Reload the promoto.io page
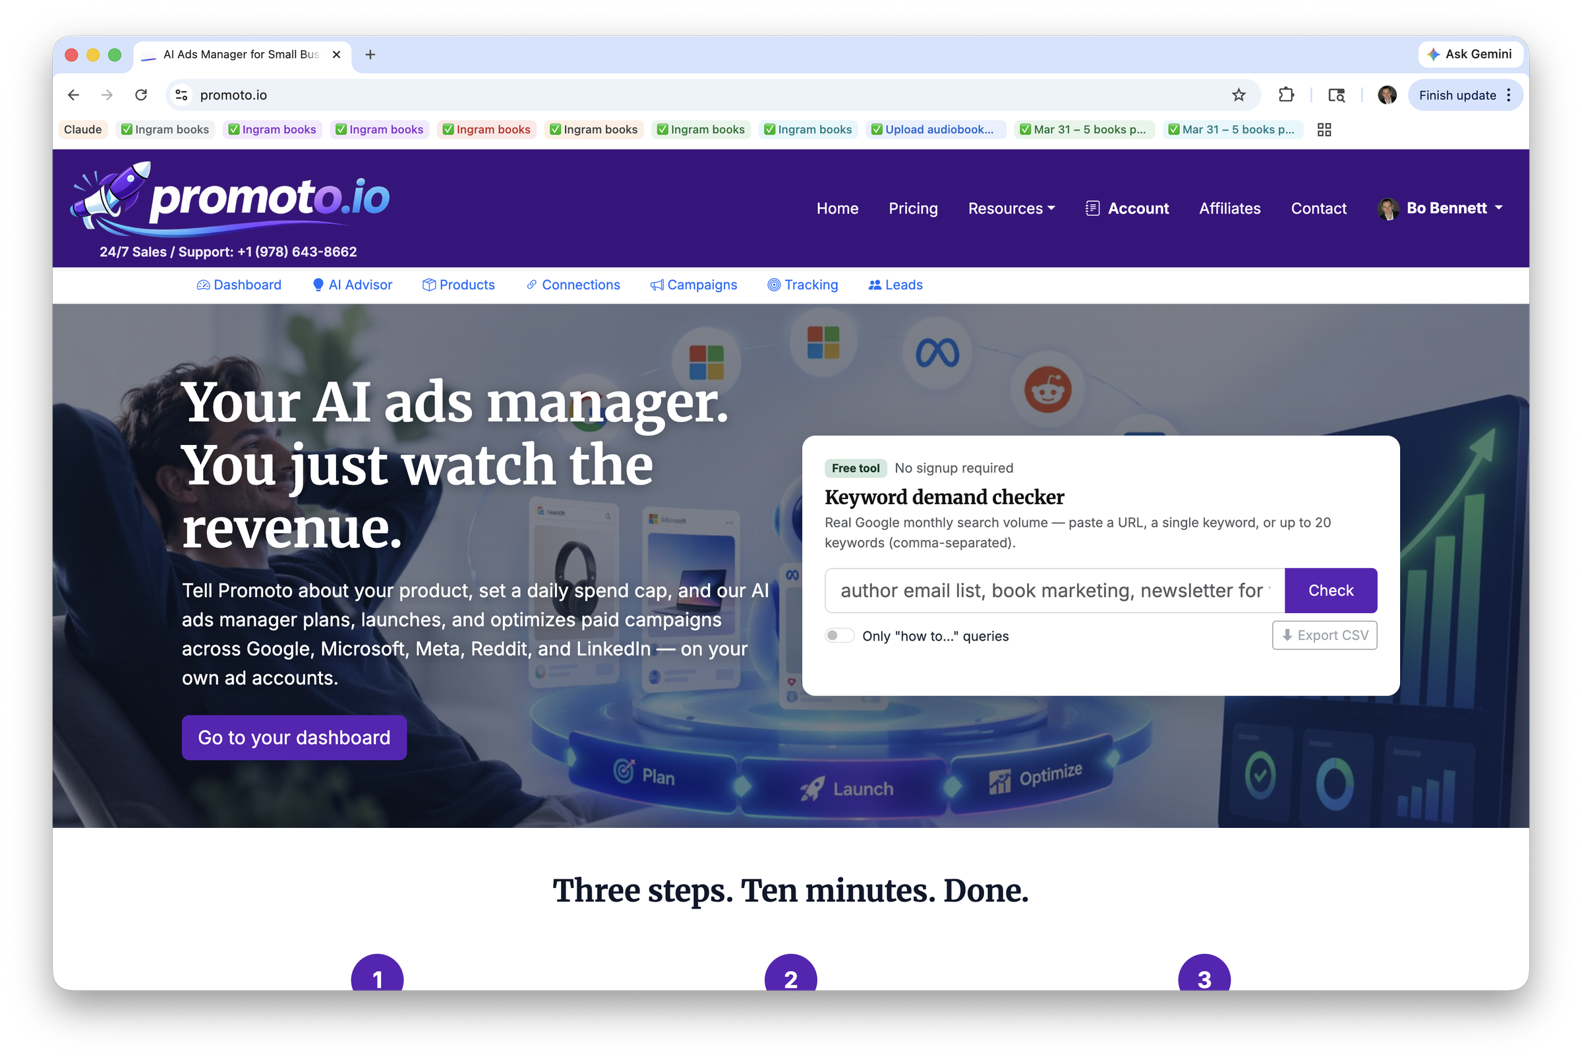The image size is (1582, 1060). (x=140, y=96)
